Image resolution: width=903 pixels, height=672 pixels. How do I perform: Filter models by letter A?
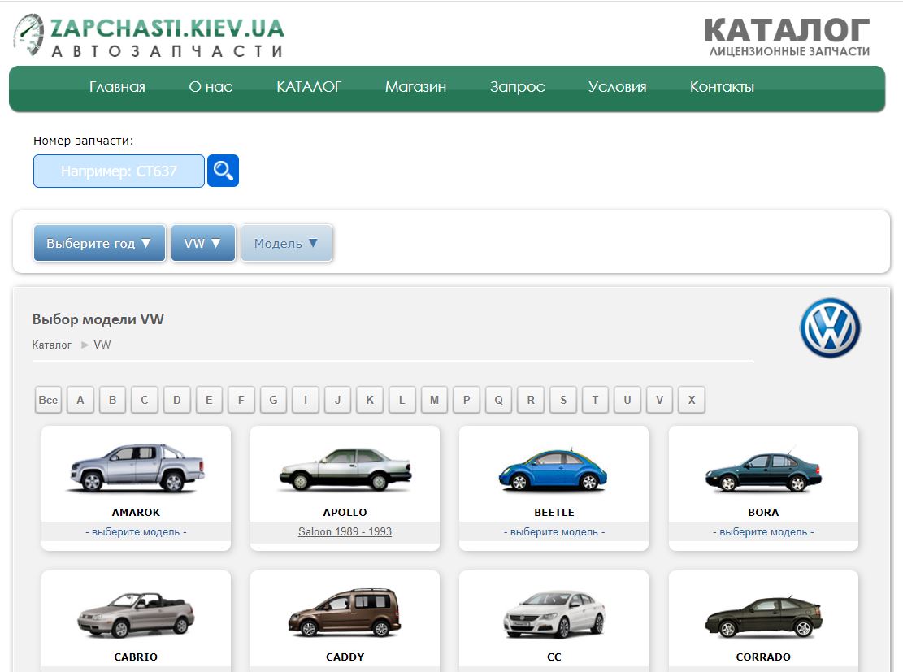click(x=80, y=400)
